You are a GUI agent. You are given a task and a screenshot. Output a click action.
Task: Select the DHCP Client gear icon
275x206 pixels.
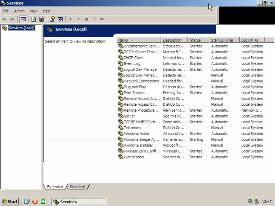click(121, 57)
